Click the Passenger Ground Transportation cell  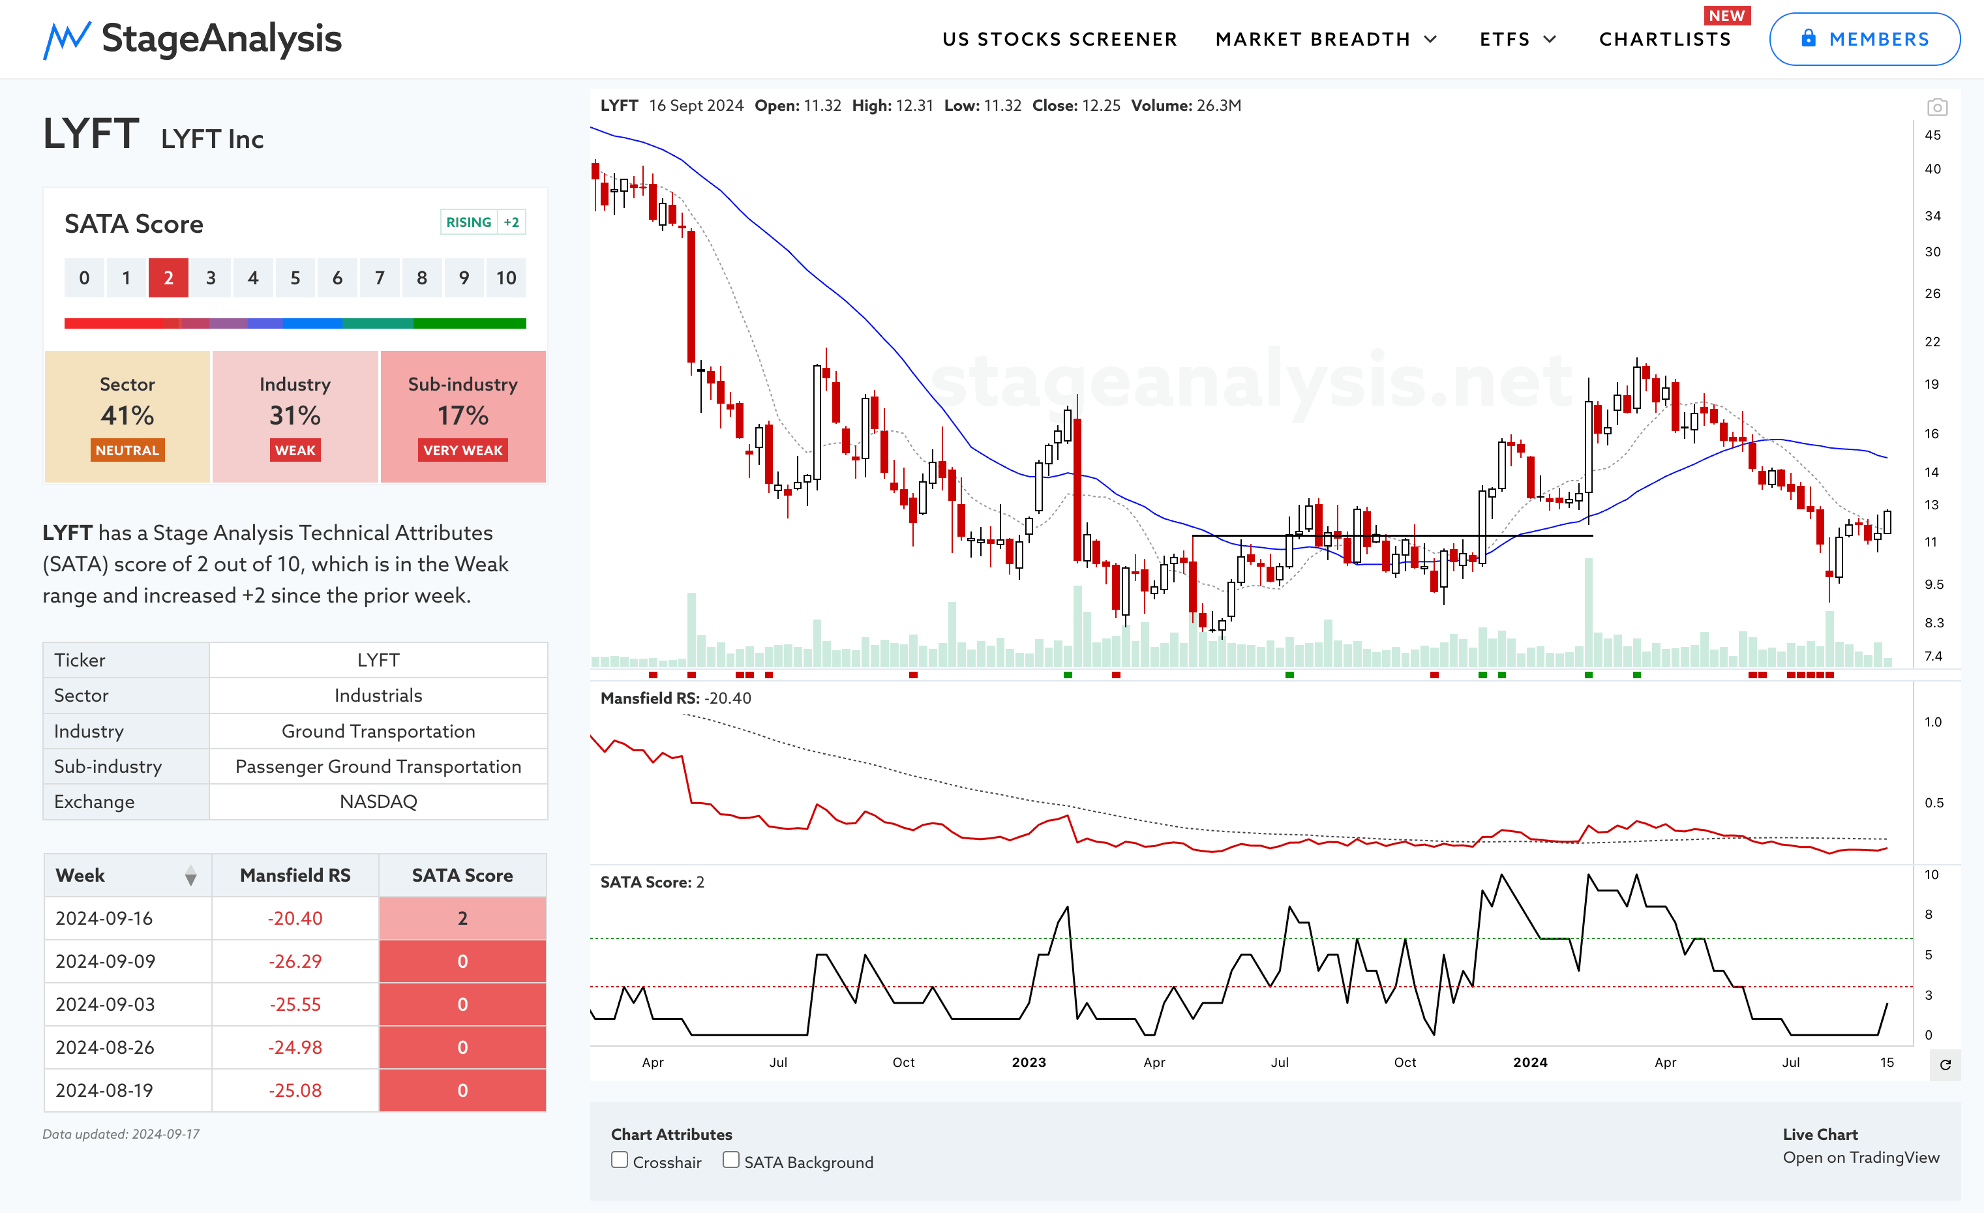(378, 766)
